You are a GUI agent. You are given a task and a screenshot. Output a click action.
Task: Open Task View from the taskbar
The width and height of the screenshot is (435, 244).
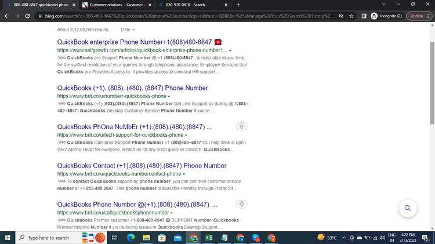[x=114, y=238]
